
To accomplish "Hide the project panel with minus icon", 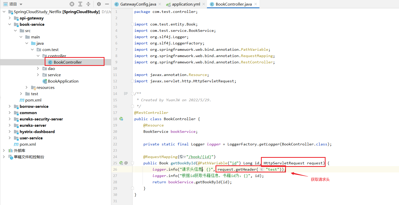I will pos(107,4).
